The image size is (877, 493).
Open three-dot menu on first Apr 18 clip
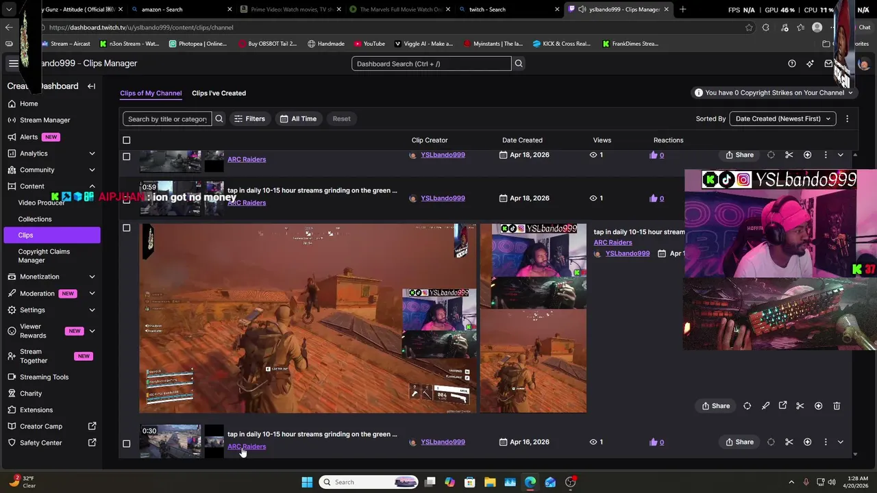click(x=826, y=155)
